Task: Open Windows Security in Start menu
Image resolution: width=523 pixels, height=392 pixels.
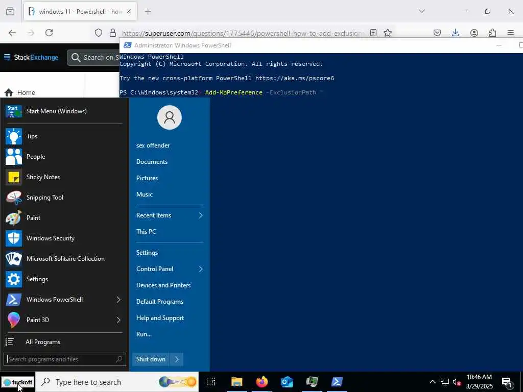Action: click(x=63, y=238)
